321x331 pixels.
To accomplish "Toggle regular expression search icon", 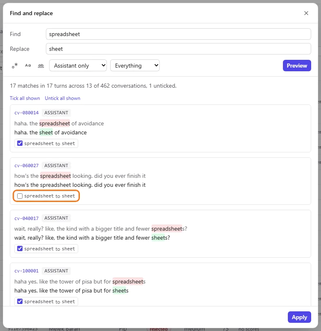I will coord(15,66).
